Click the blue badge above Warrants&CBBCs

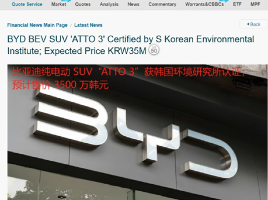(222, 1)
